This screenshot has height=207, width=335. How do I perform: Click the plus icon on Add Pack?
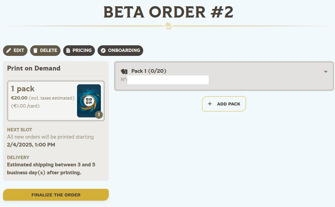tap(210, 104)
